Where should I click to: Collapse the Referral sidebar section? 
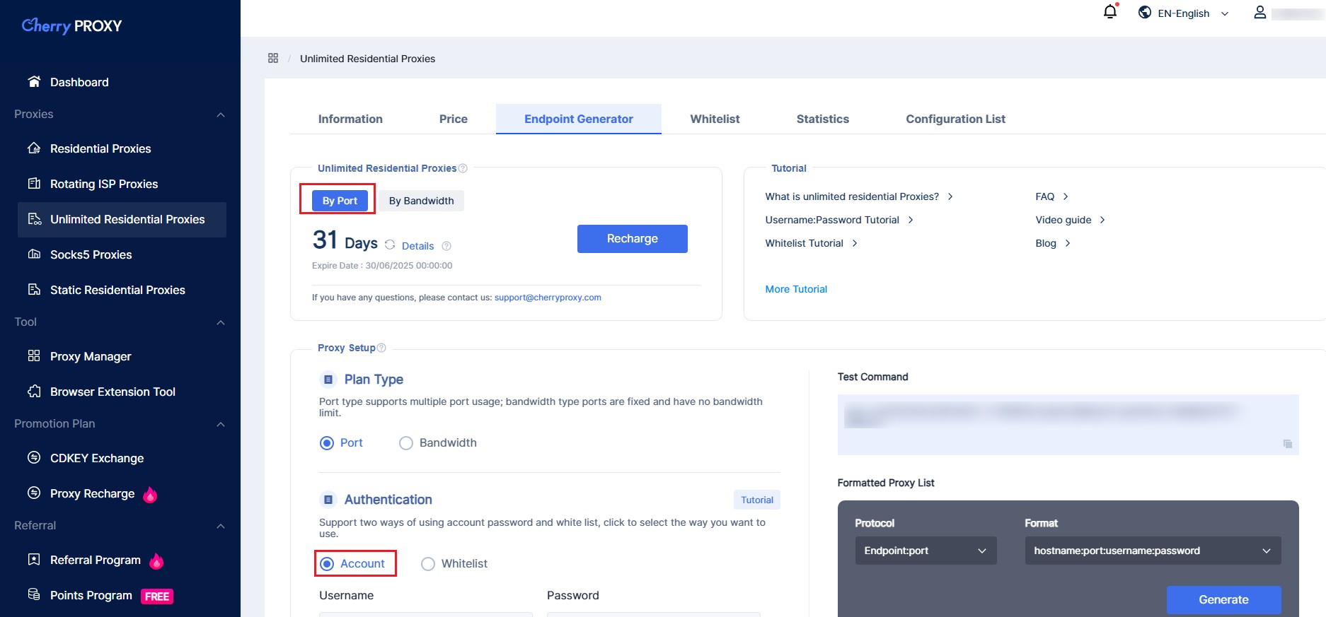point(221,526)
